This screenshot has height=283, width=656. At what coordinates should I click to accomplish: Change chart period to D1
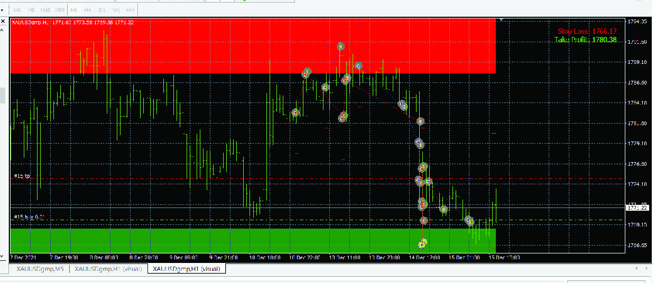click(102, 10)
